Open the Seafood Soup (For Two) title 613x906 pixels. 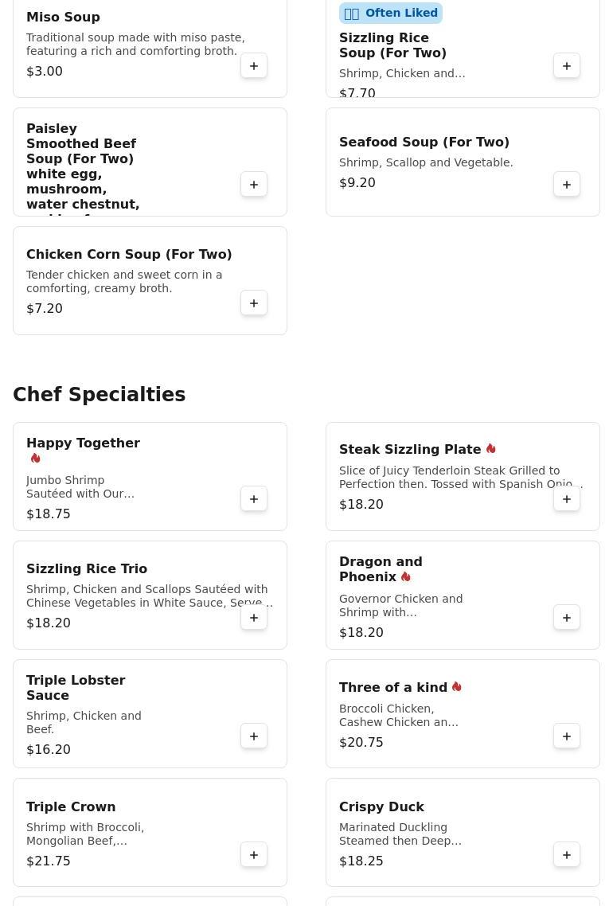pyautogui.click(x=424, y=142)
